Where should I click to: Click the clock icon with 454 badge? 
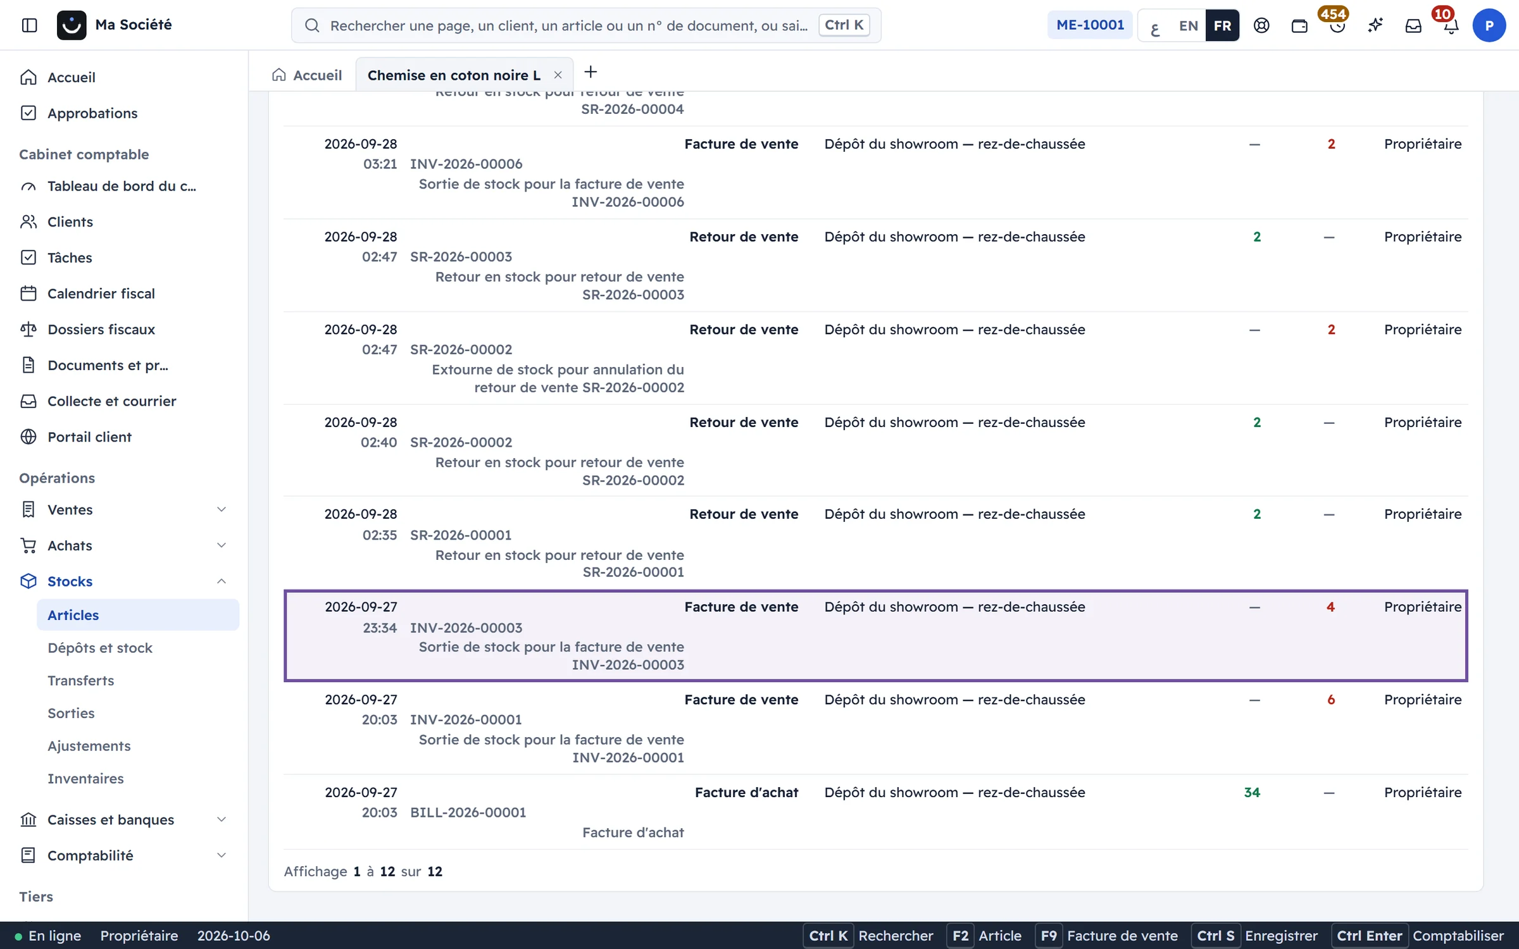[x=1337, y=25]
